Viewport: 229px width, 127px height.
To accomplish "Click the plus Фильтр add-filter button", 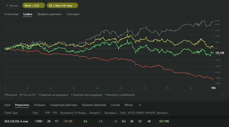I will coord(12,6).
